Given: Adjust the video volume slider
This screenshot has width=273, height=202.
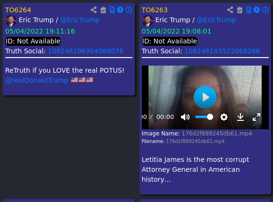Looking at the screenshot, I should (204, 117).
